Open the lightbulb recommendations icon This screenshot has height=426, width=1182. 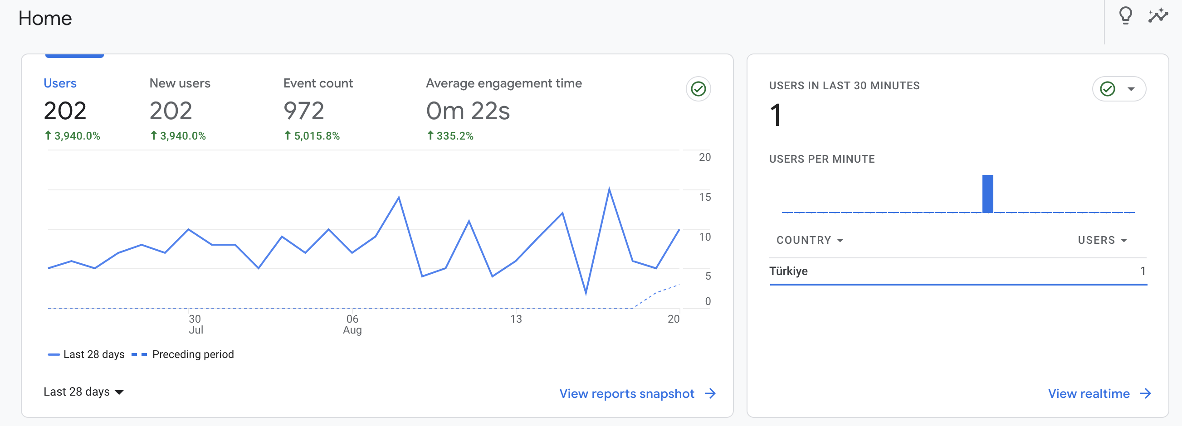click(1125, 16)
